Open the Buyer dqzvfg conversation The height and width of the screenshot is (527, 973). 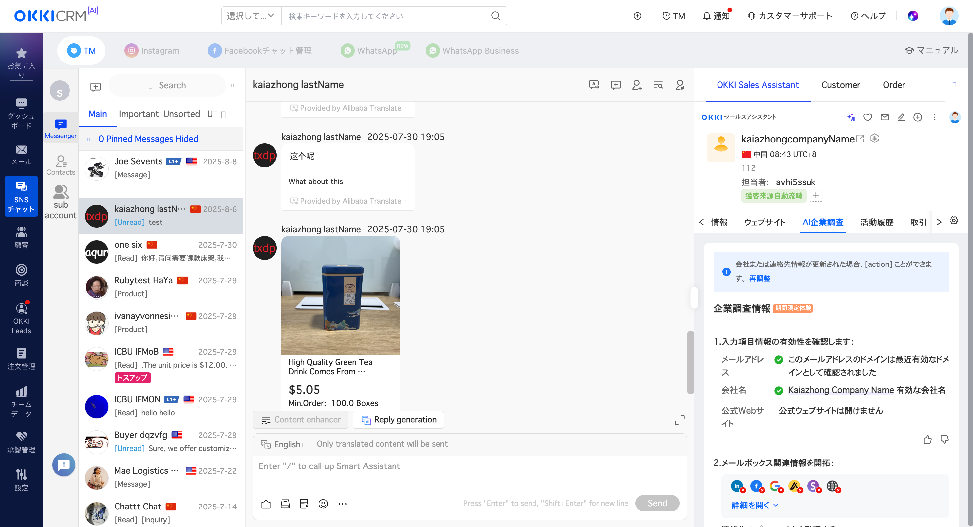161,442
